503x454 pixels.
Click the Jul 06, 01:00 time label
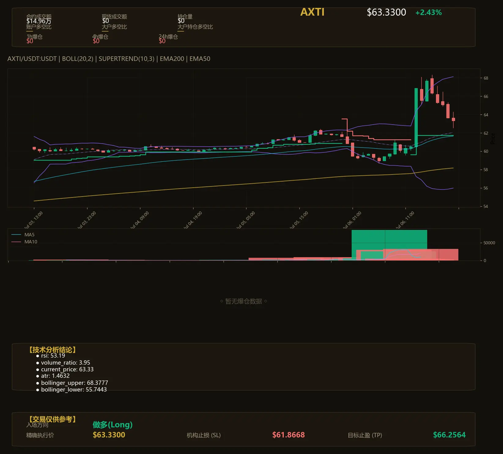point(352,220)
